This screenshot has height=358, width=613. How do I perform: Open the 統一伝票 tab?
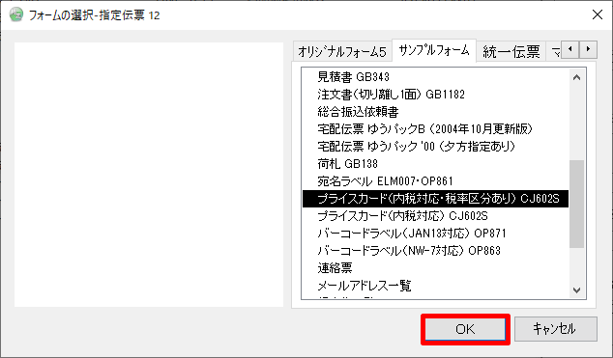pyautogui.click(x=511, y=51)
